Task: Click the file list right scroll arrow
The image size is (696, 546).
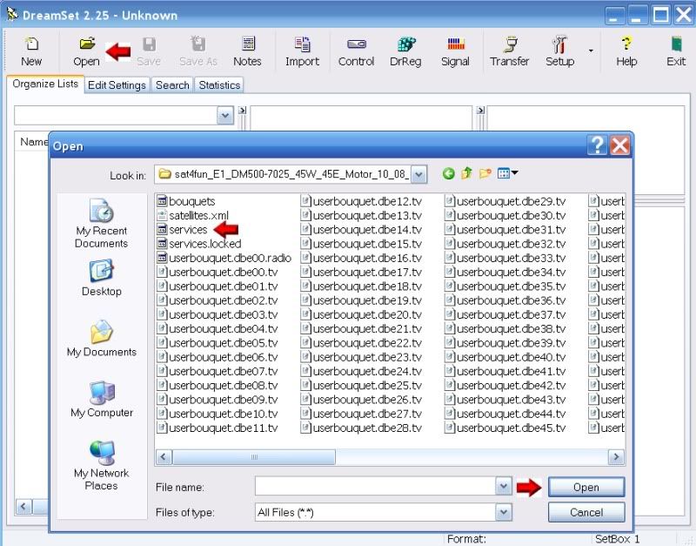Action: point(616,456)
